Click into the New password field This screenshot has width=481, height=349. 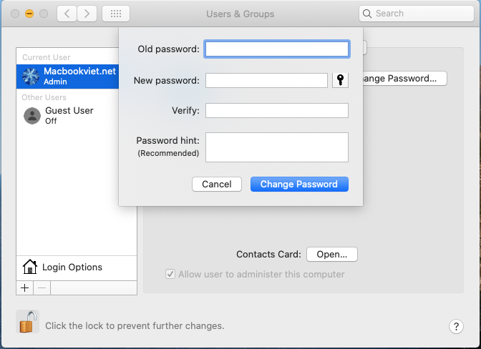(266, 80)
